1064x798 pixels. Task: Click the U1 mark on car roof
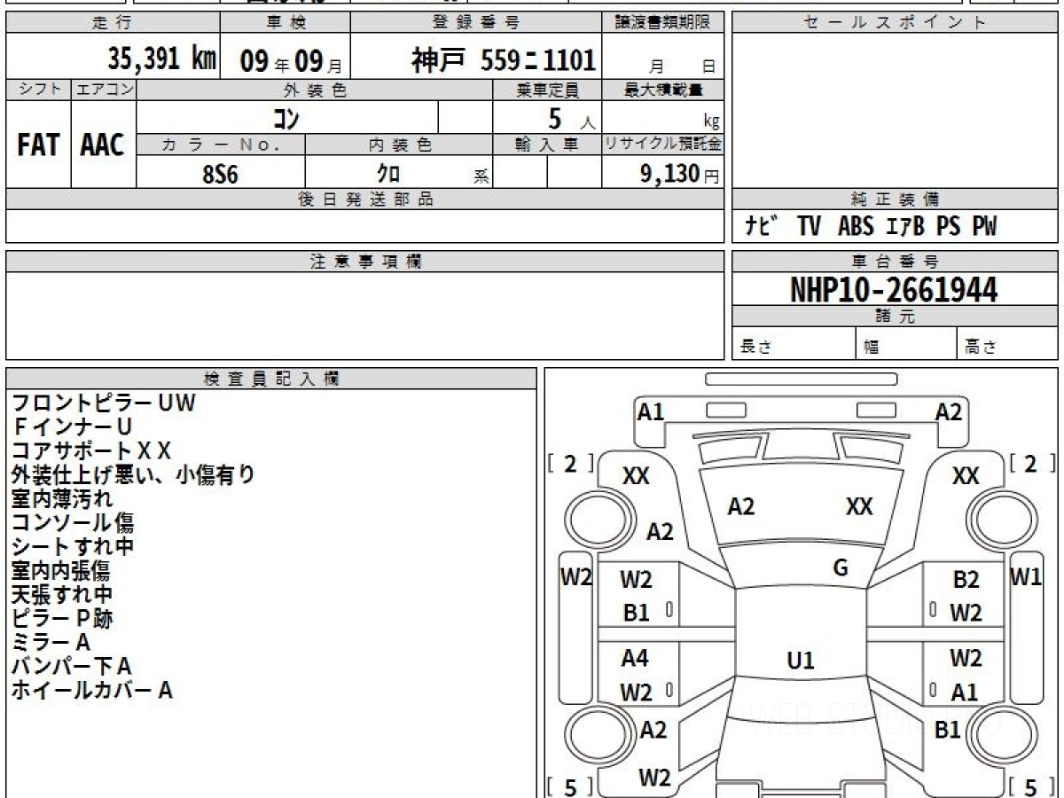(800, 661)
